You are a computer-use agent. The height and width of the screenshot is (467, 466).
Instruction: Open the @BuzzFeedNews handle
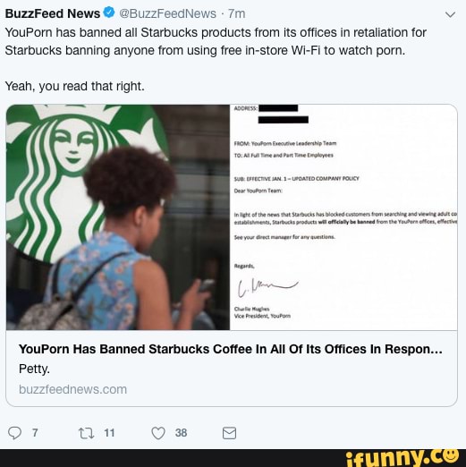(x=167, y=13)
